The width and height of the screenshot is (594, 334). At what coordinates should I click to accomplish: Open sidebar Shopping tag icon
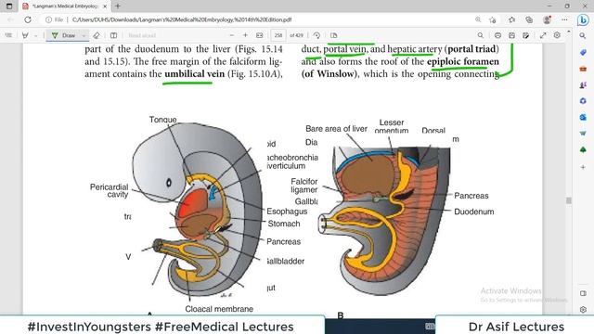583,52
